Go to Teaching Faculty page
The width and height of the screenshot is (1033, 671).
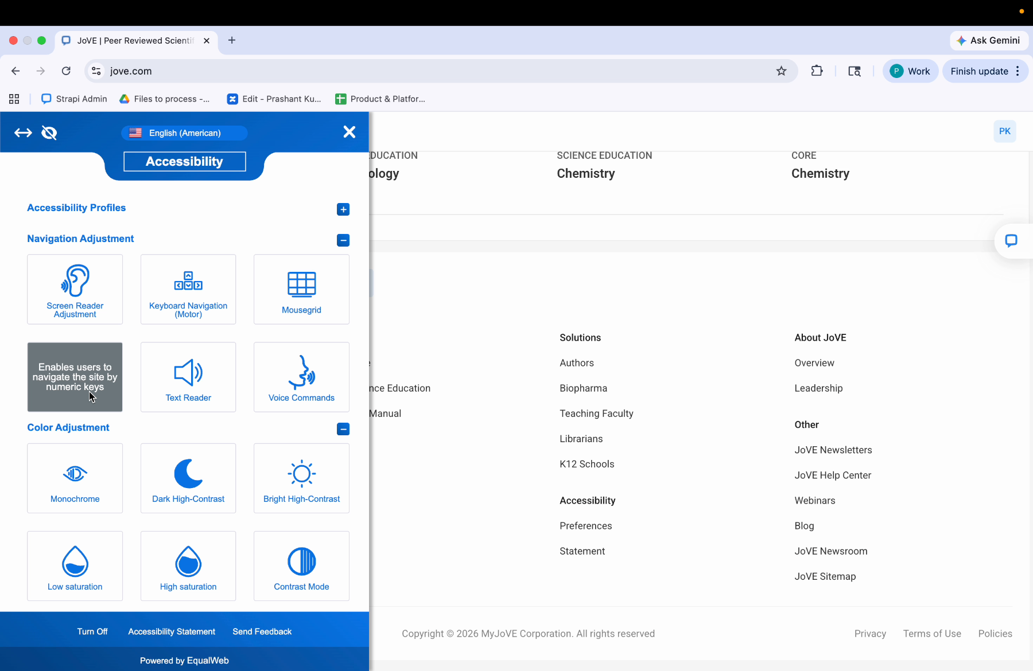pyautogui.click(x=596, y=413)
